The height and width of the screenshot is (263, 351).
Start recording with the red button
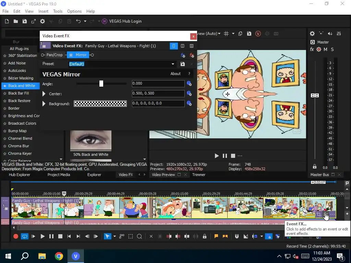coord(16,236)
